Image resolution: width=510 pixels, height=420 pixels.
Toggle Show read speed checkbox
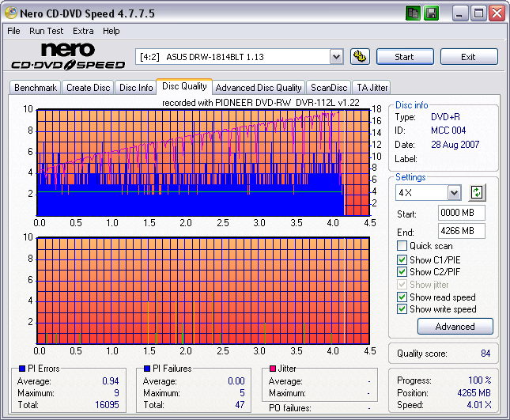point(402,297)
